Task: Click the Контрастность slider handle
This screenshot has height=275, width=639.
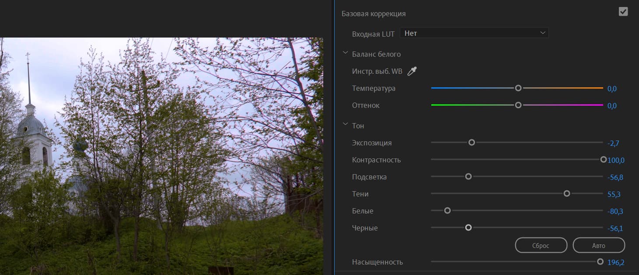Action: (604, 159)
